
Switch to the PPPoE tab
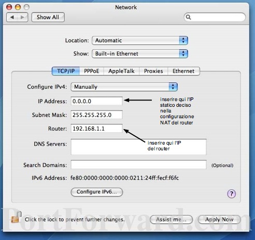[x=92, y=71]
